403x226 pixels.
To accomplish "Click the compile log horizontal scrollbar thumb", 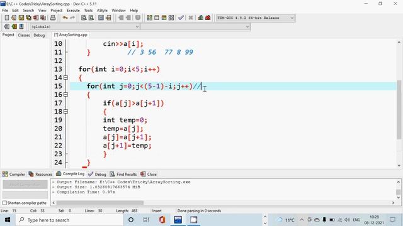I will click(100, 203).
